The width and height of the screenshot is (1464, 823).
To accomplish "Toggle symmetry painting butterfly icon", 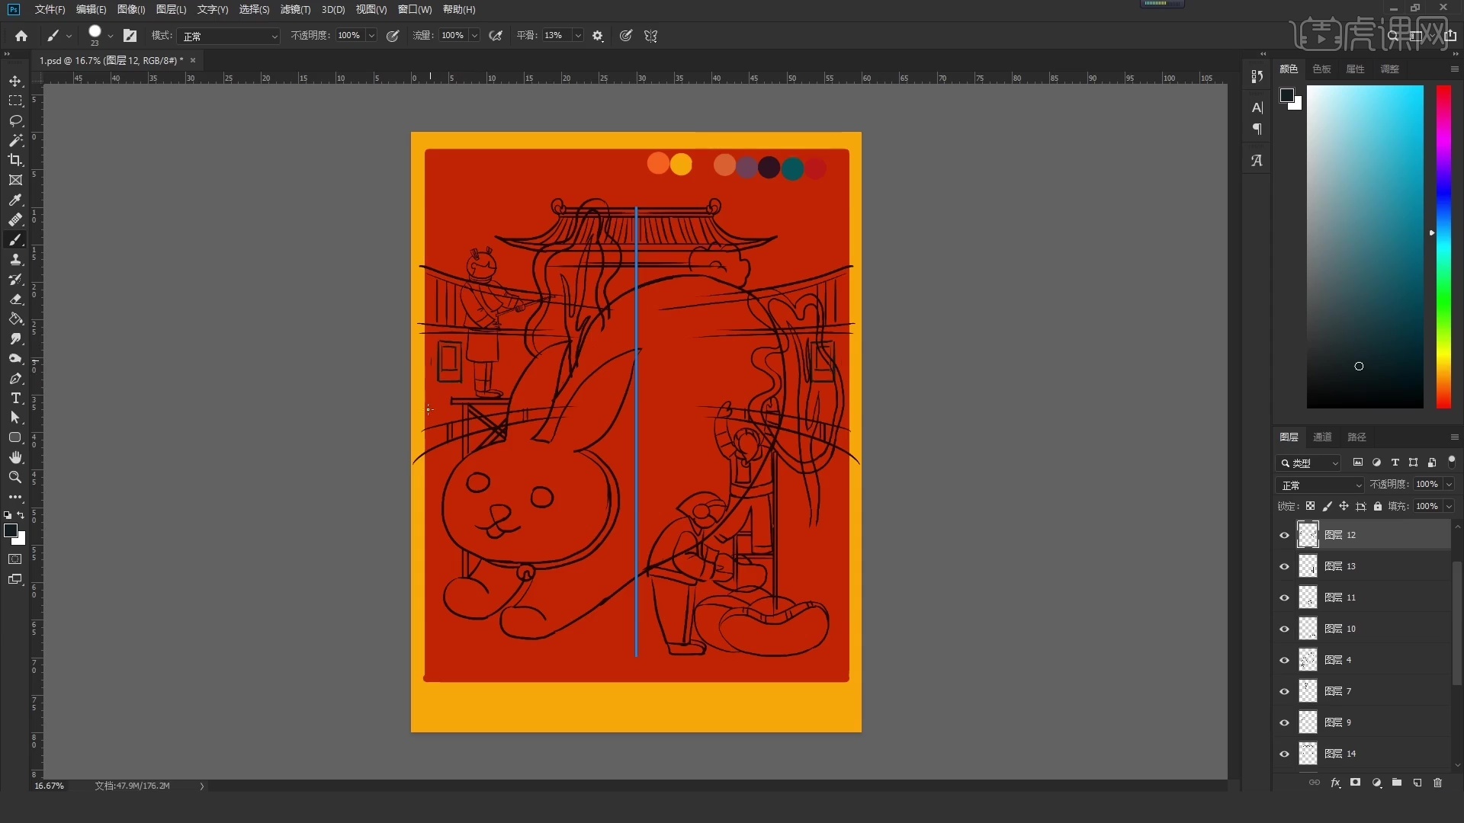I will (x=650, y=36).
